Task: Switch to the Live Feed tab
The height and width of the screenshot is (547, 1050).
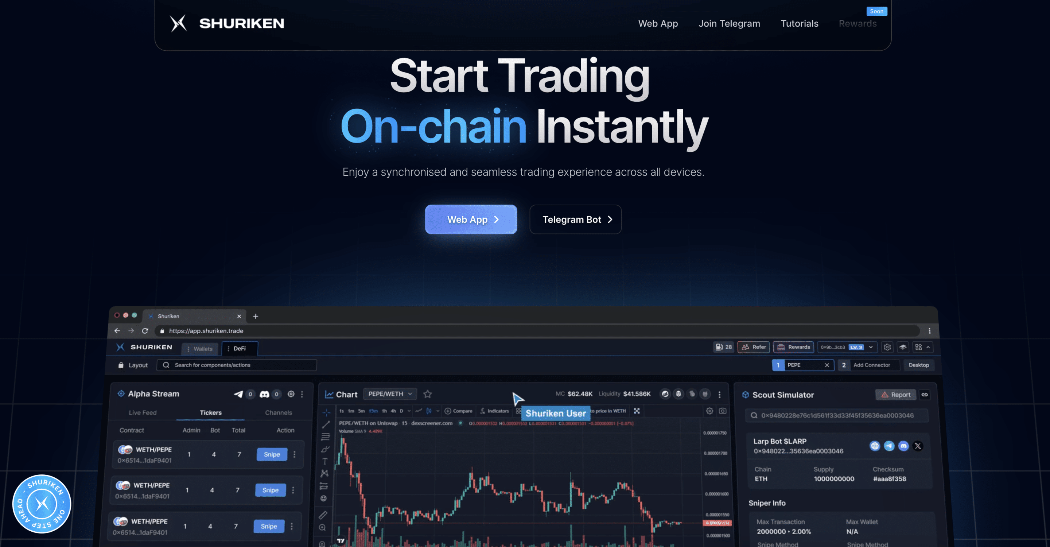Action: tap(142, 412)
